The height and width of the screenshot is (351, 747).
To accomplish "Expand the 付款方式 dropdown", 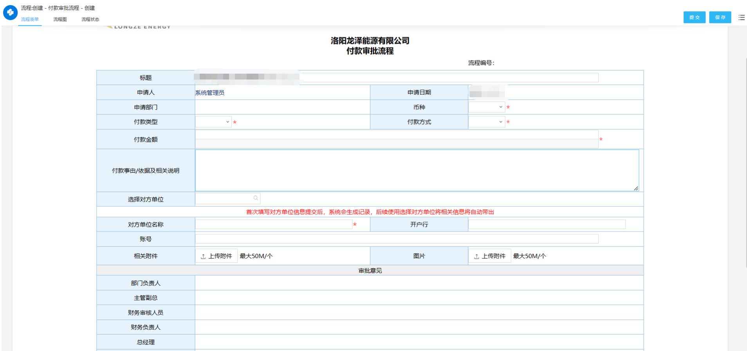I will coord(486,122).
